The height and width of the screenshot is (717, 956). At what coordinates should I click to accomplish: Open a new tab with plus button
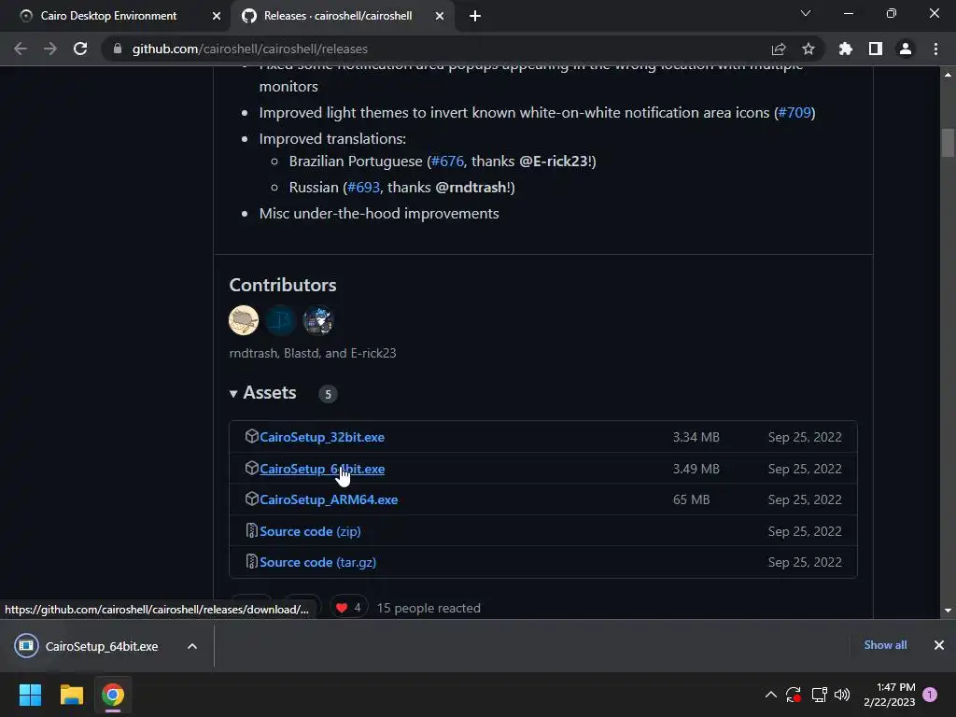475,16
